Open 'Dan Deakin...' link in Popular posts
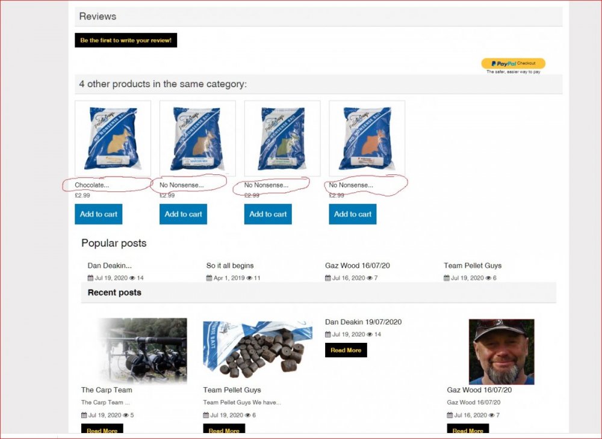This screenshot has width=602, height=439. [110, 265]
